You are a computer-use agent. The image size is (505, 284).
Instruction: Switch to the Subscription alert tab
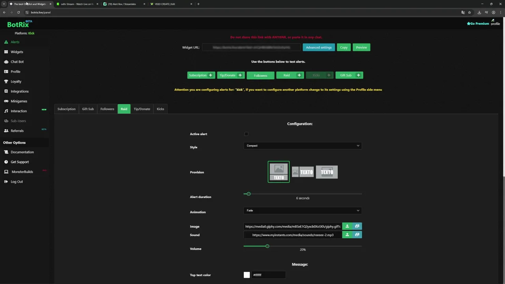pyautogui.click(x=66, y=109)
